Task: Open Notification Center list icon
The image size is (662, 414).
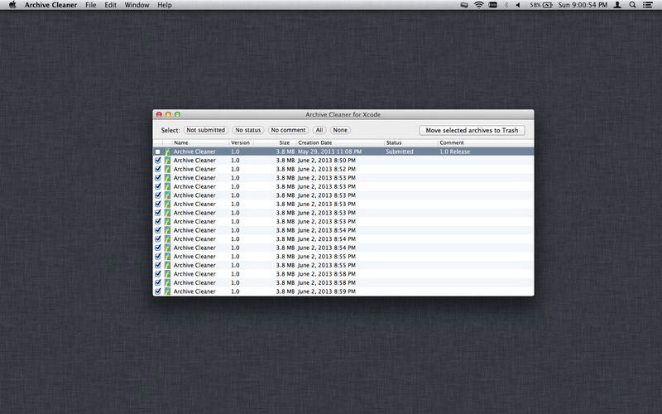Action: 650,5
